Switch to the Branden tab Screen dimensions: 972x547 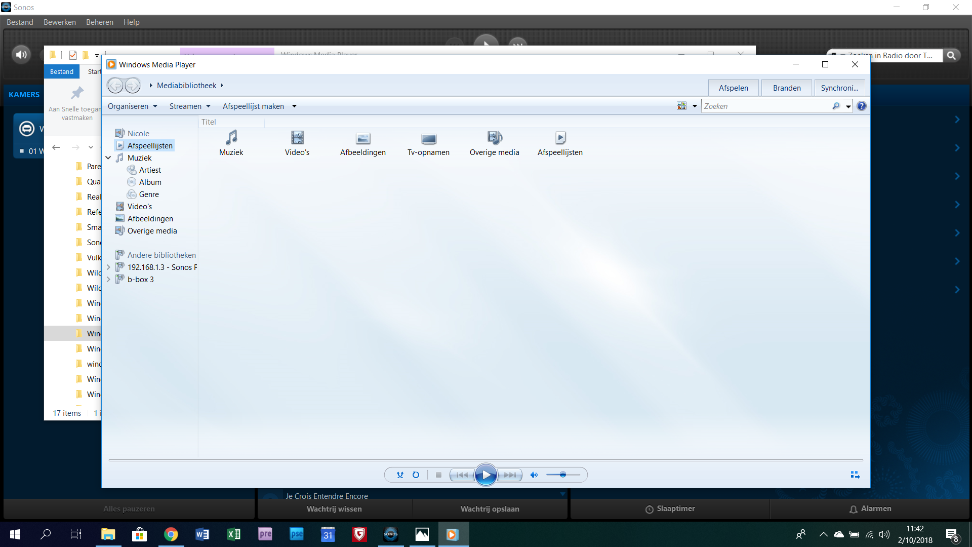786,88
